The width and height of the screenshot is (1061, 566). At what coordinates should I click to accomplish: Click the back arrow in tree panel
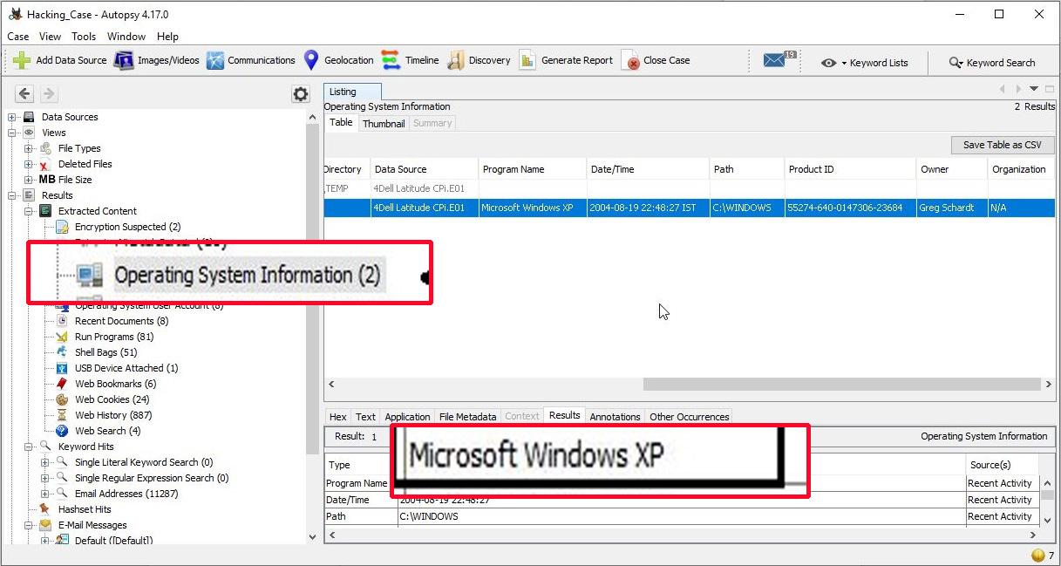tap(24, 93)
